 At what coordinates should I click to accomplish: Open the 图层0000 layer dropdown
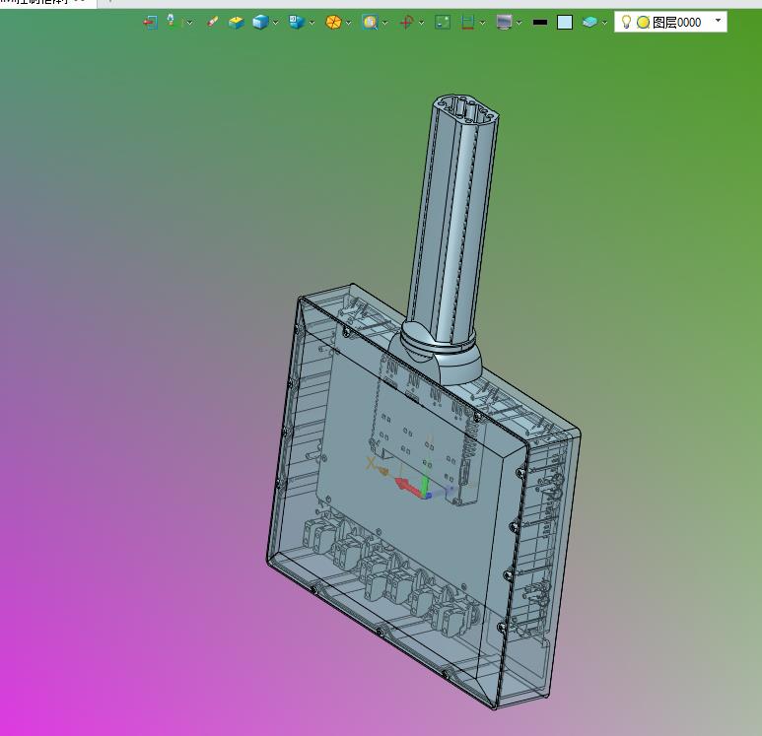(x=718, y=21)
